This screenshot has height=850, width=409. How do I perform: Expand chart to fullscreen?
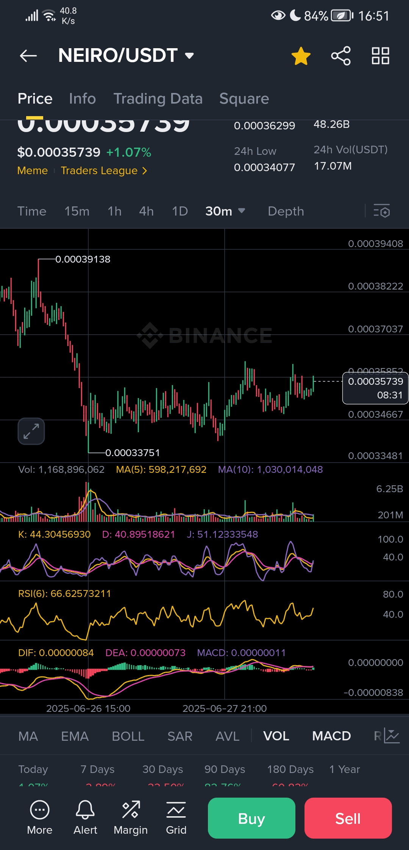tap(31, 431)
